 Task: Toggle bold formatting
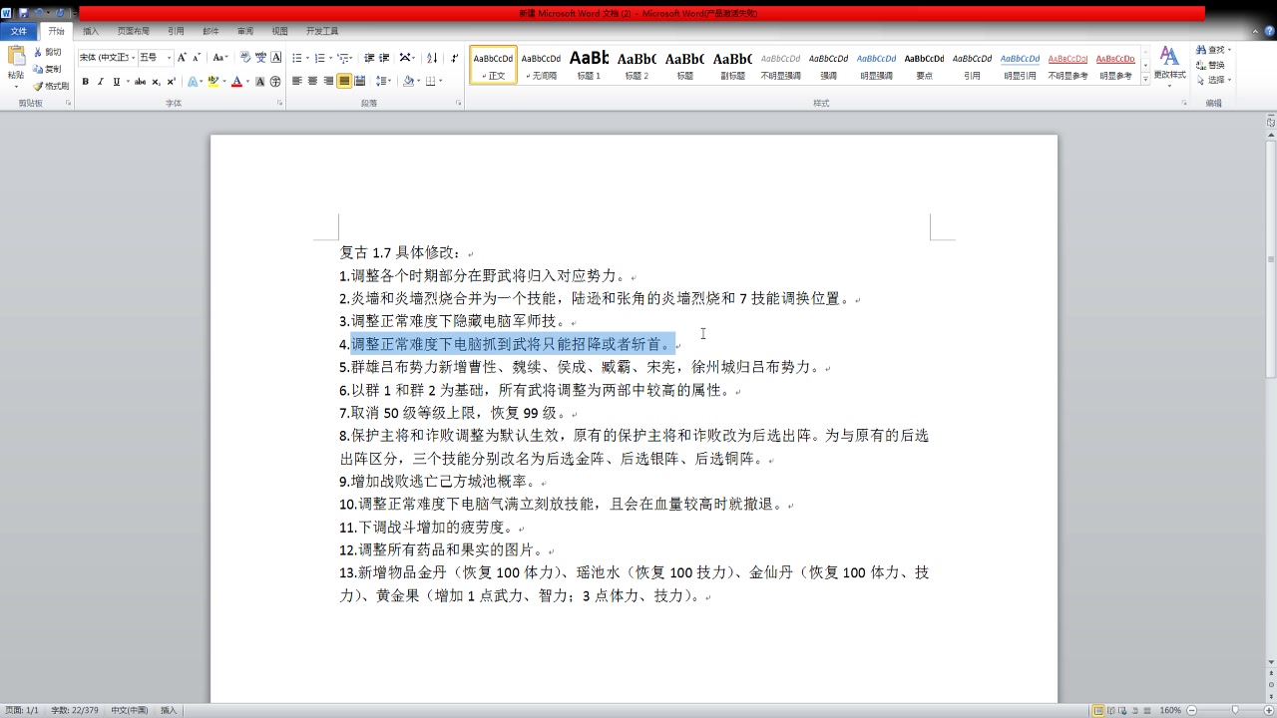point(85,82)
